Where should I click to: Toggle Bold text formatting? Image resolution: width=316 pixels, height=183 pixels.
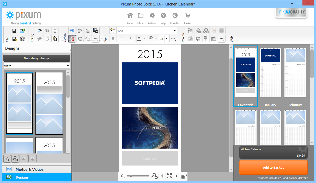[113, 39]
